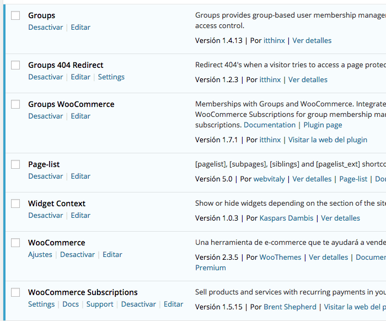Open Groups WooCommerce Plugin page link

coord(323,125)
